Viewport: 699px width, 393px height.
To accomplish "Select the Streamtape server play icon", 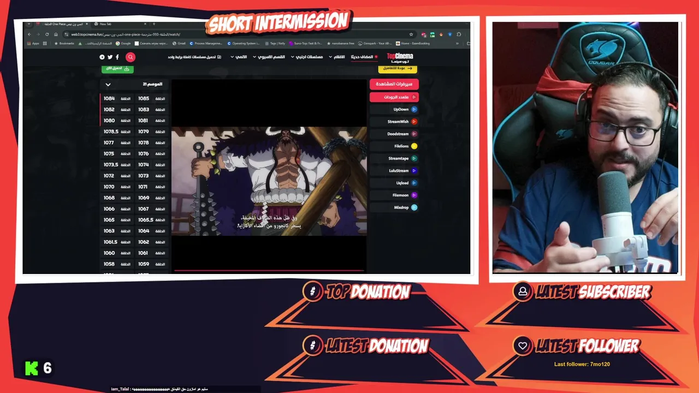I will [414, 158].
